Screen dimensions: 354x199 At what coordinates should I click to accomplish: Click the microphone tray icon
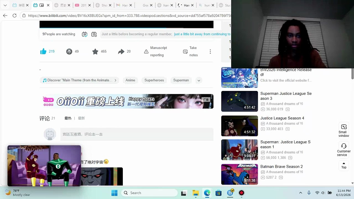[x=309, y=193]
